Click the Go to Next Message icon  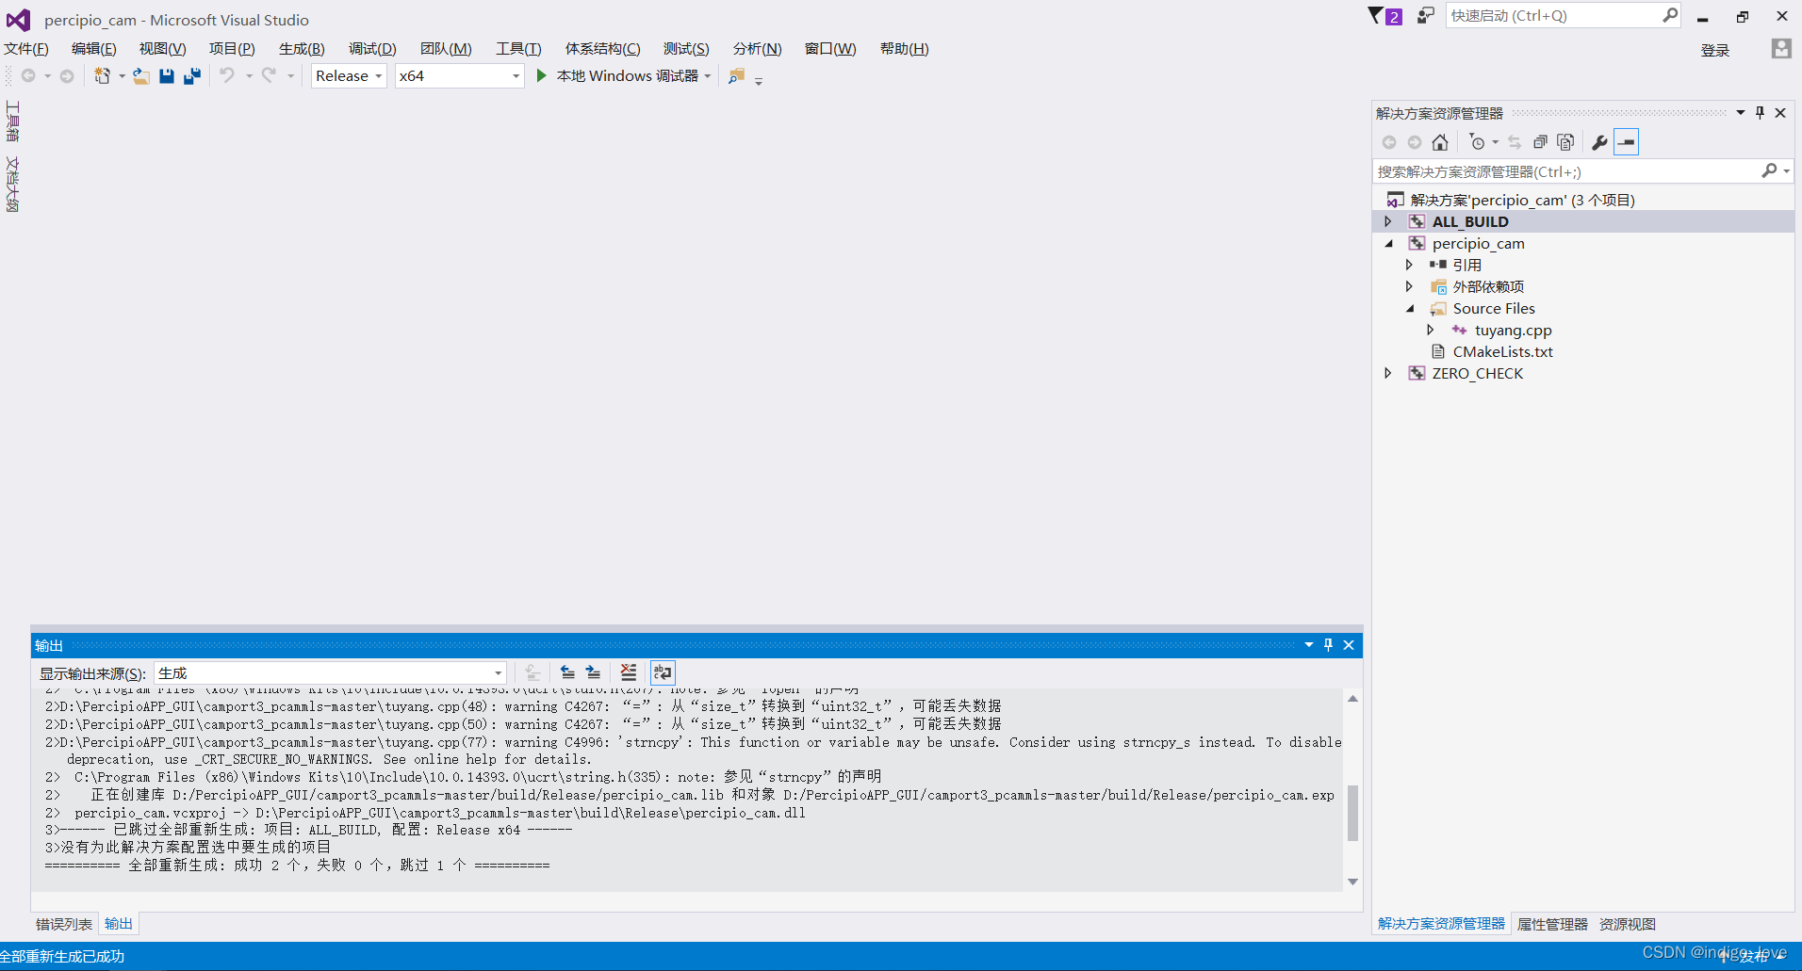(593, 672)
